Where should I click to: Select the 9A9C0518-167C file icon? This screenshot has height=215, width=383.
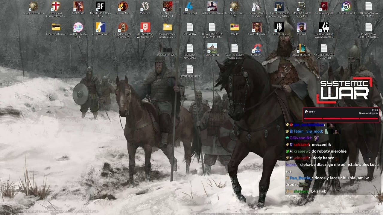(x=167, y=51)
